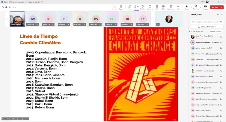
Task: Click the shield privacy icon
Action: [3, 7]
